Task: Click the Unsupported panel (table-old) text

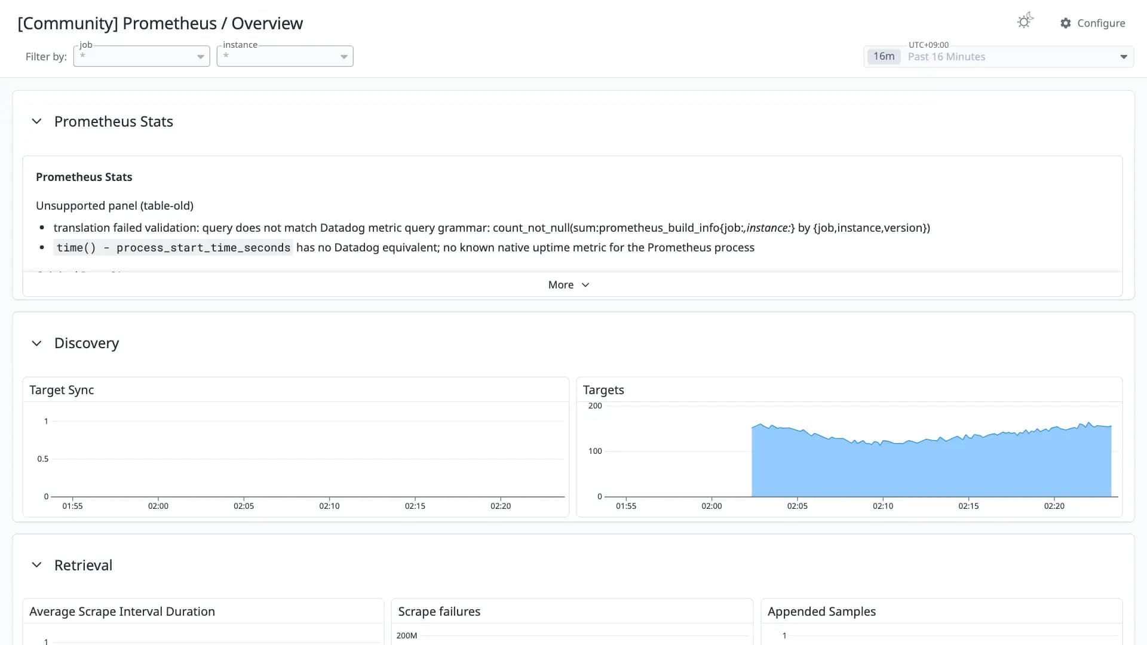Action: pyautogui.click(x=115, y=205)
